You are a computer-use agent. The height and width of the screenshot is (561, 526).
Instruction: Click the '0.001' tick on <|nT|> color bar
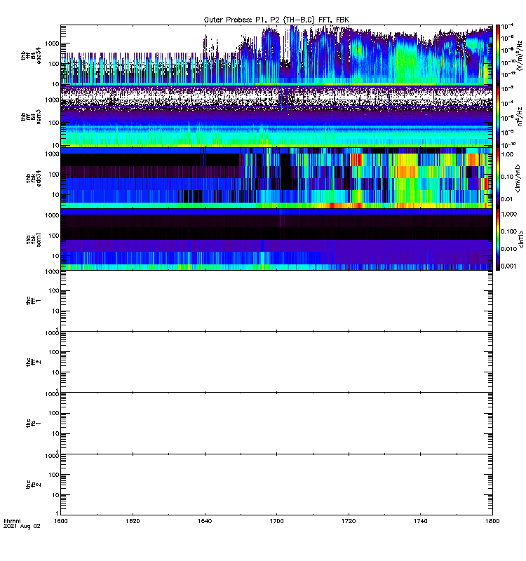(x=509, y=266)
